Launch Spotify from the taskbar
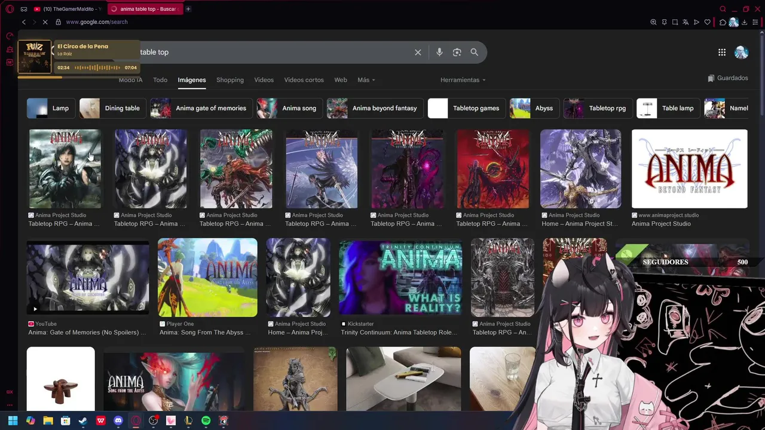 click(x=206, y=420)
